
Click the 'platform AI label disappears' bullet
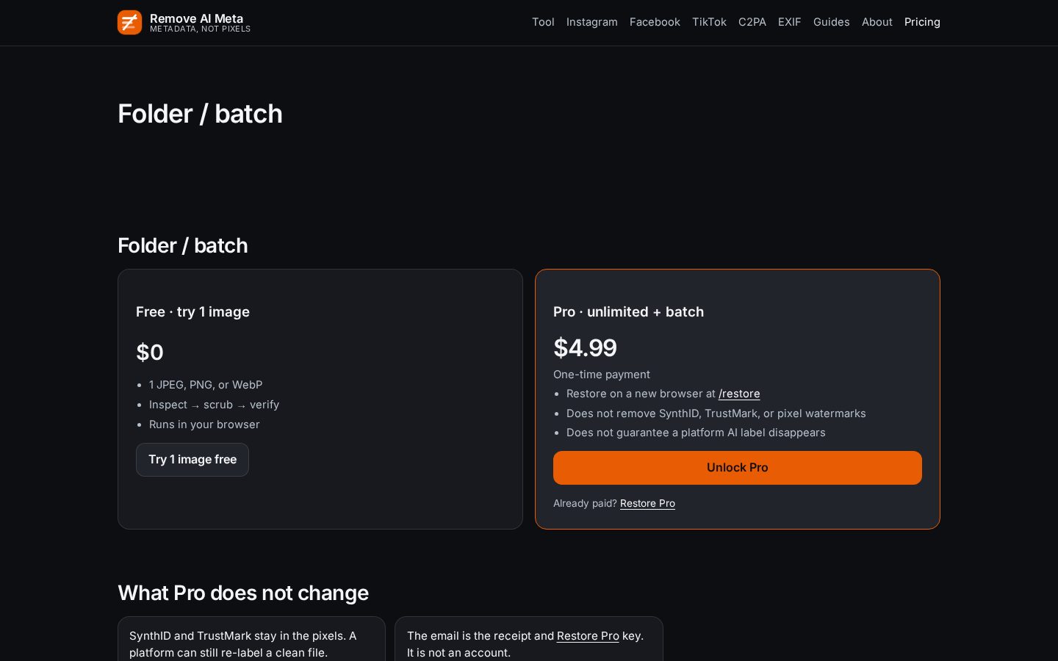point(696,433)
